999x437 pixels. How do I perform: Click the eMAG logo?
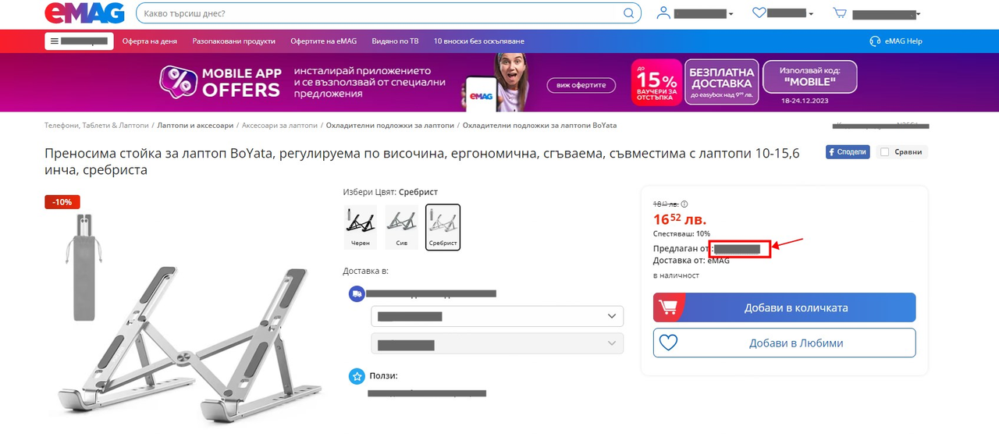point(84,12)
